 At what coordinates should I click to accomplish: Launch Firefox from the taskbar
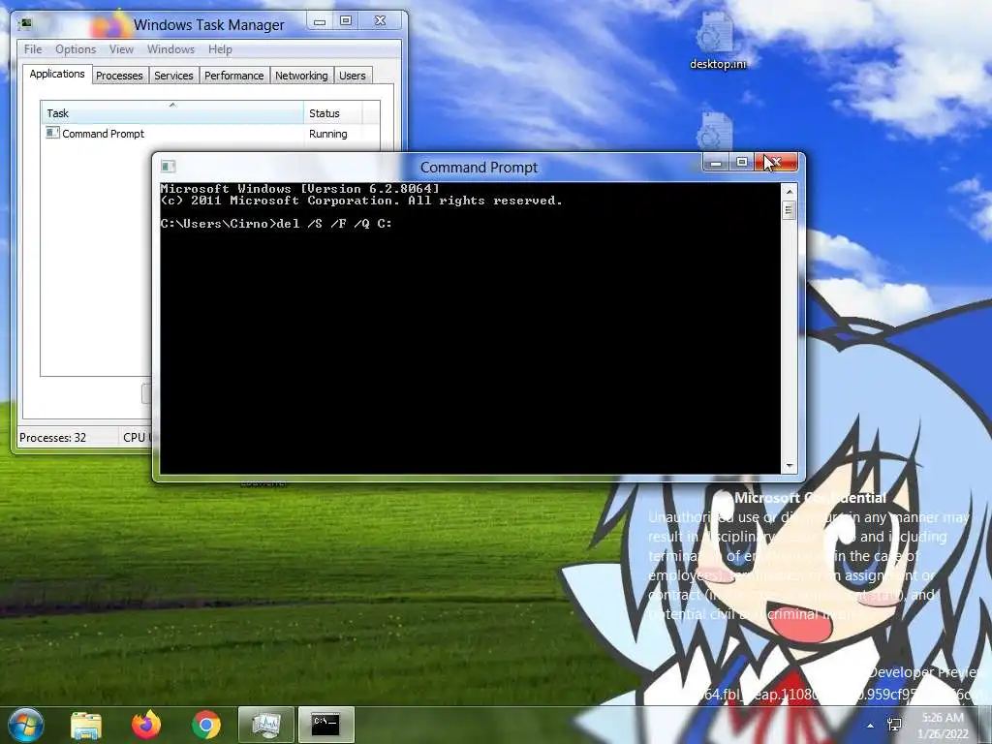point(146,725)
